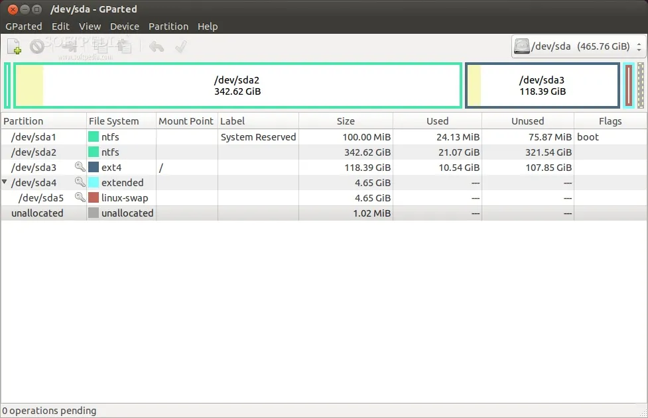Click the Copy partition toolbar icon
Image resolution: width=648 pixels, height=418 pixels.
(101, 46)
